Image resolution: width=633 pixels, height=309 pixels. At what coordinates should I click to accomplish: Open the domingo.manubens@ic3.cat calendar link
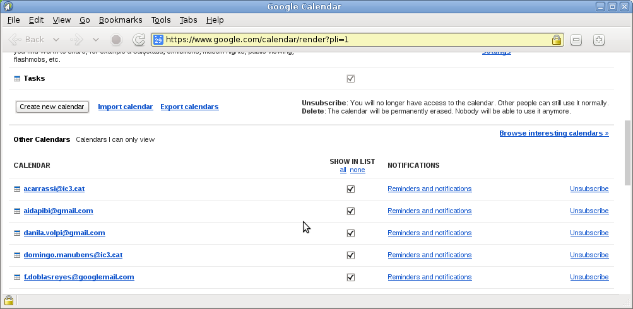(73, 255)
